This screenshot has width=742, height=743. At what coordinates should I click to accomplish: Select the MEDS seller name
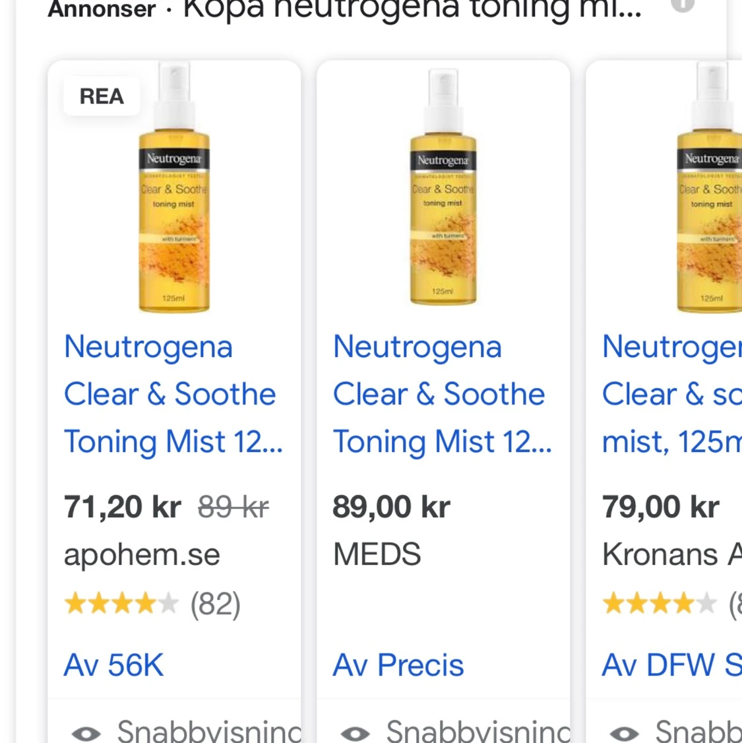(x=377, y=554)
